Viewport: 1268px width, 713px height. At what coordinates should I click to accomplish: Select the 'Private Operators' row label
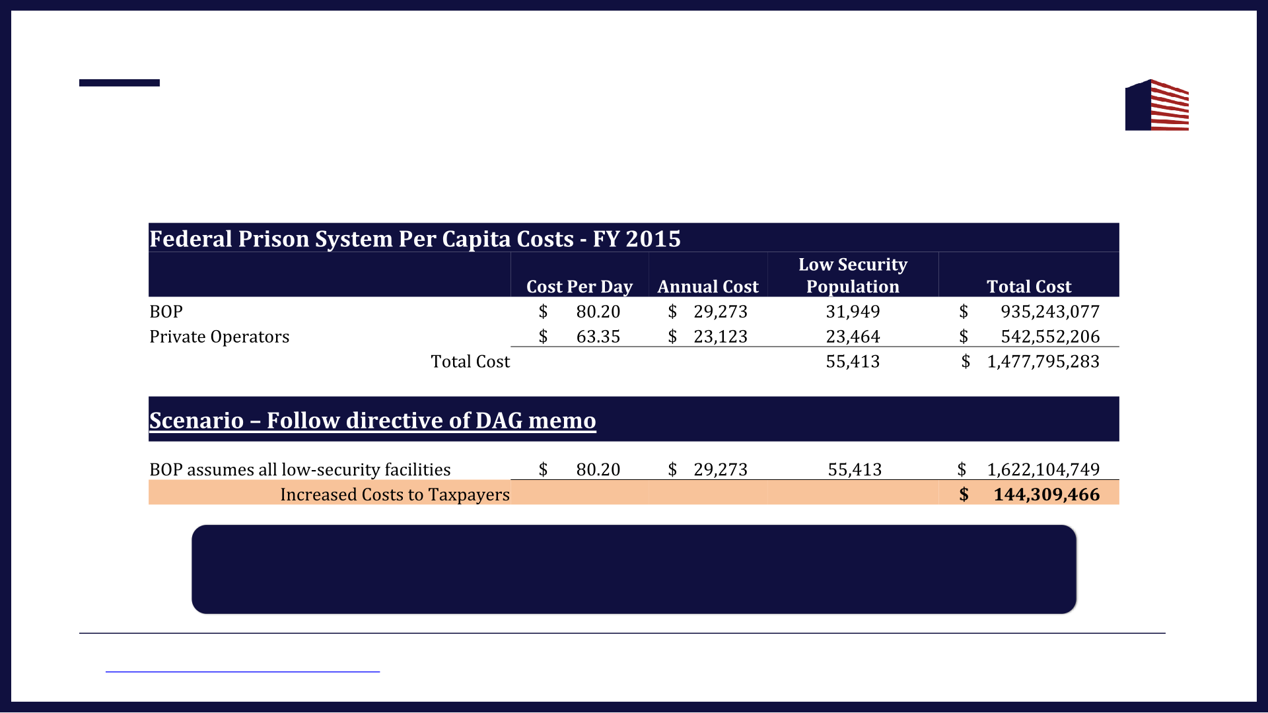pos(219,337)
